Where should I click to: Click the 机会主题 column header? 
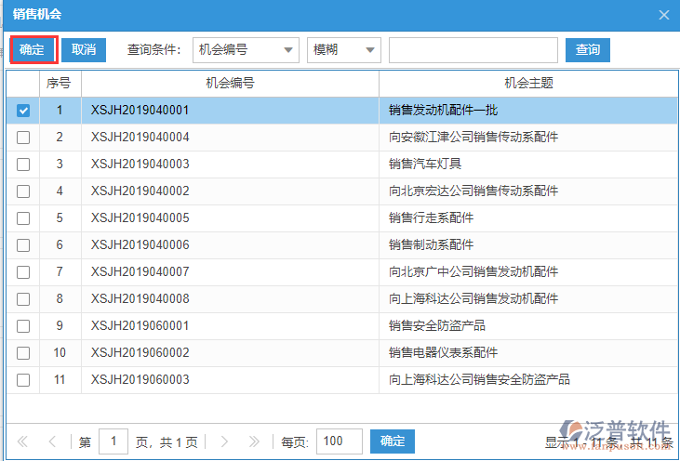(x=528, y=83)
